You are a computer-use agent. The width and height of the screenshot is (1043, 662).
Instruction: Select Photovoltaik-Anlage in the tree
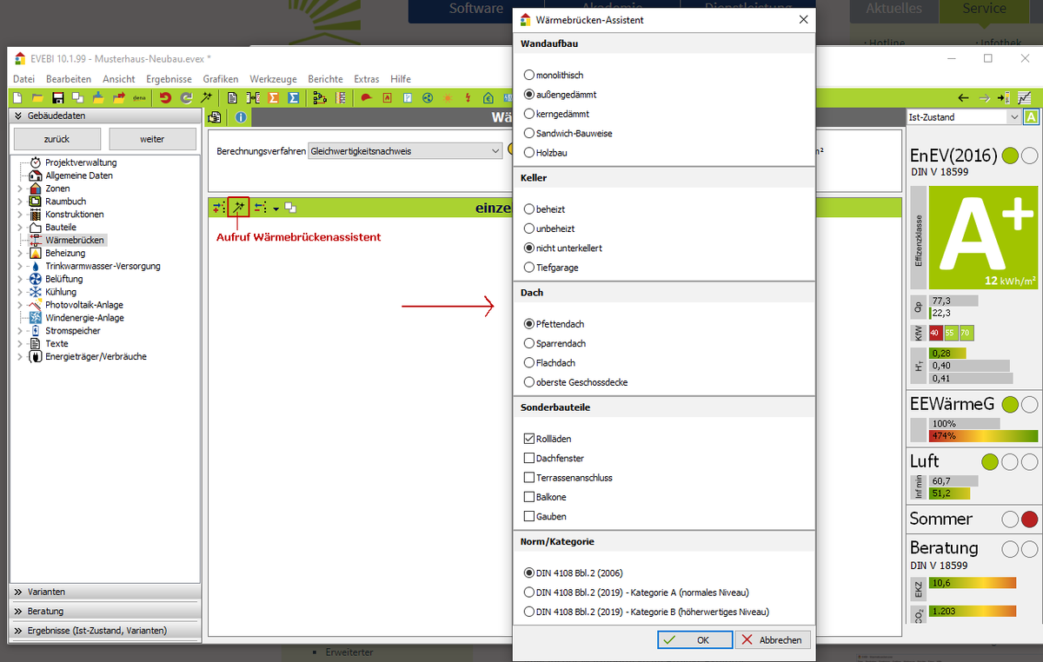84,305
